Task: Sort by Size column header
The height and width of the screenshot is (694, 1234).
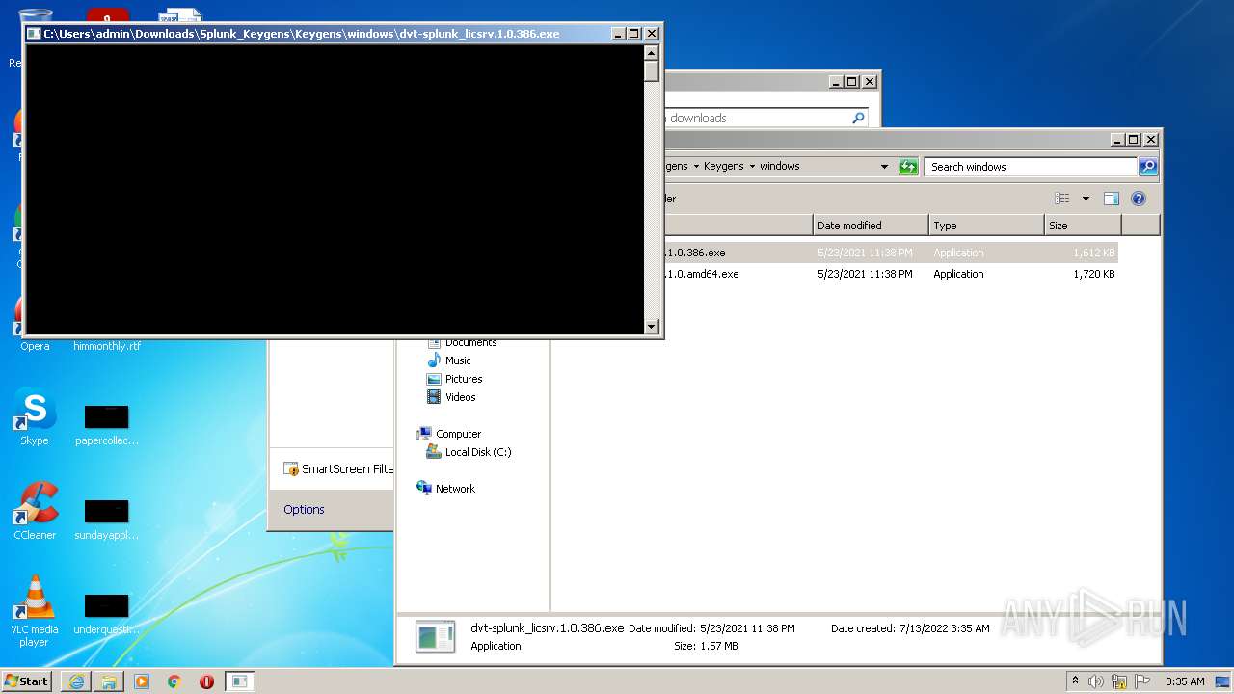Action: pyautogui.click(x=1083, y=226)
